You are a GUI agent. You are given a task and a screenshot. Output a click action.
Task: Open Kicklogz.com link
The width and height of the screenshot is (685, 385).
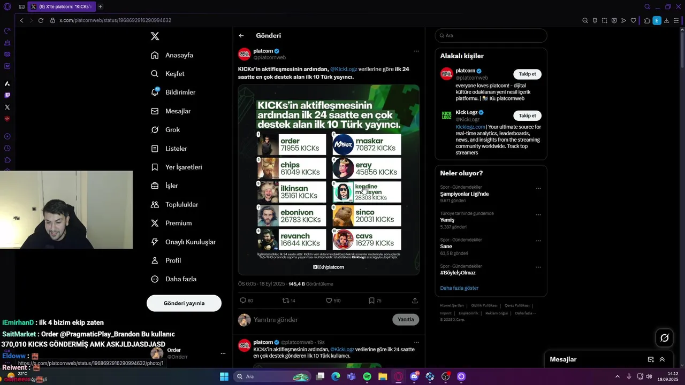(470, 127)
